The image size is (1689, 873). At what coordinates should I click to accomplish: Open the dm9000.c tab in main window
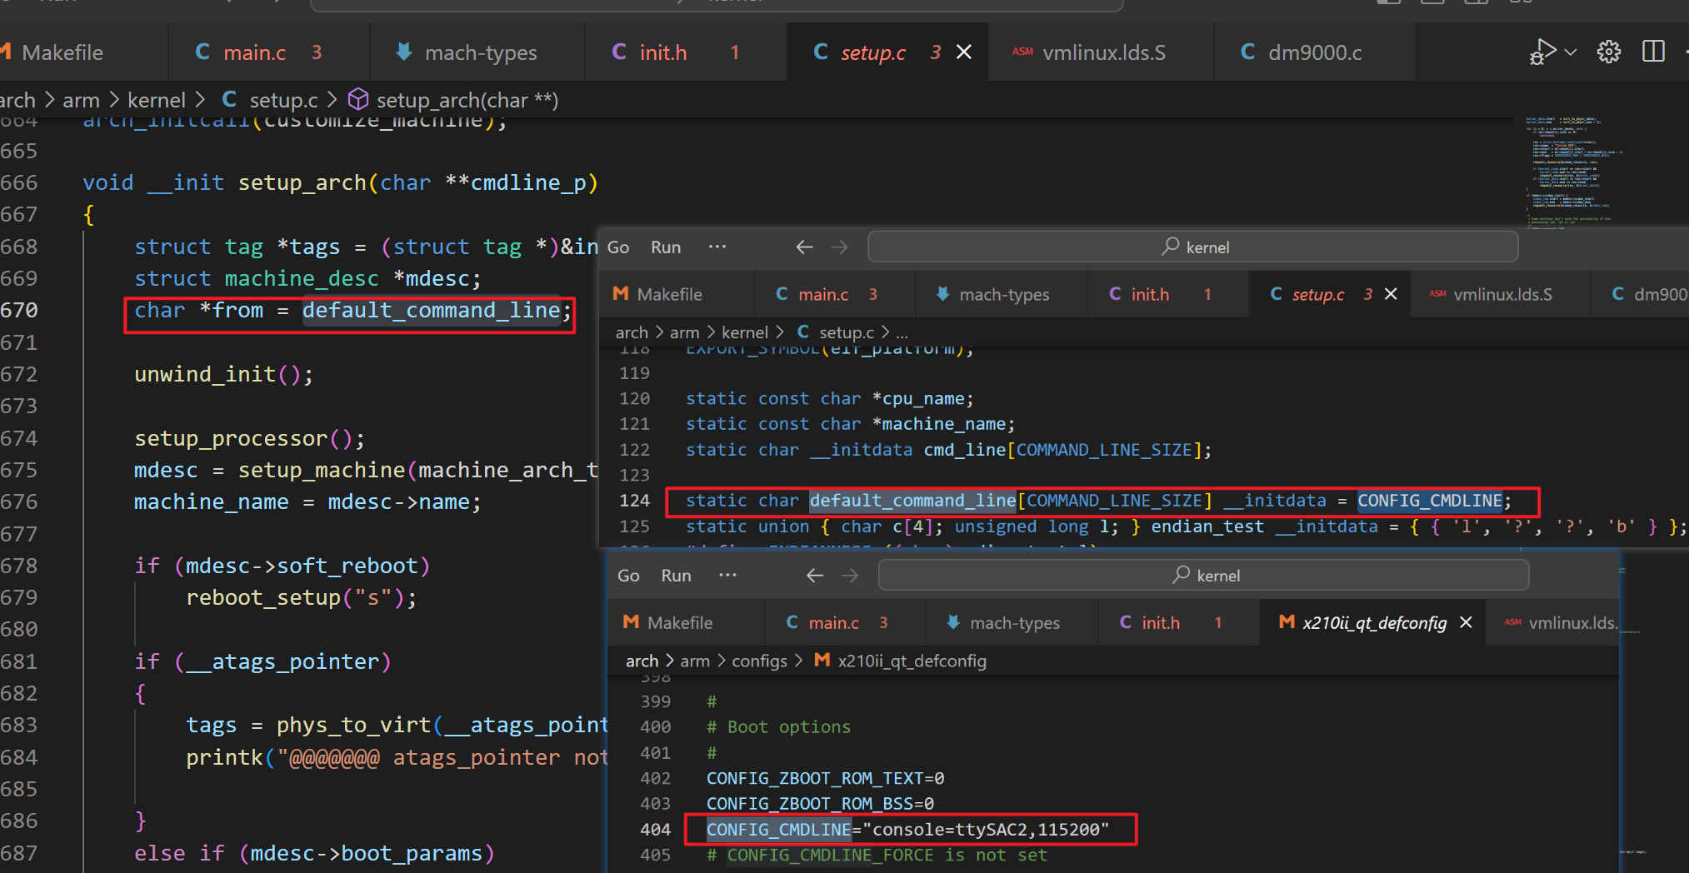coord(1313,52)
